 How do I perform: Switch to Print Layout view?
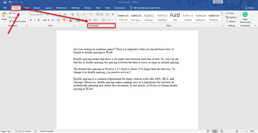pyautogui.click(x=215, y=131)
